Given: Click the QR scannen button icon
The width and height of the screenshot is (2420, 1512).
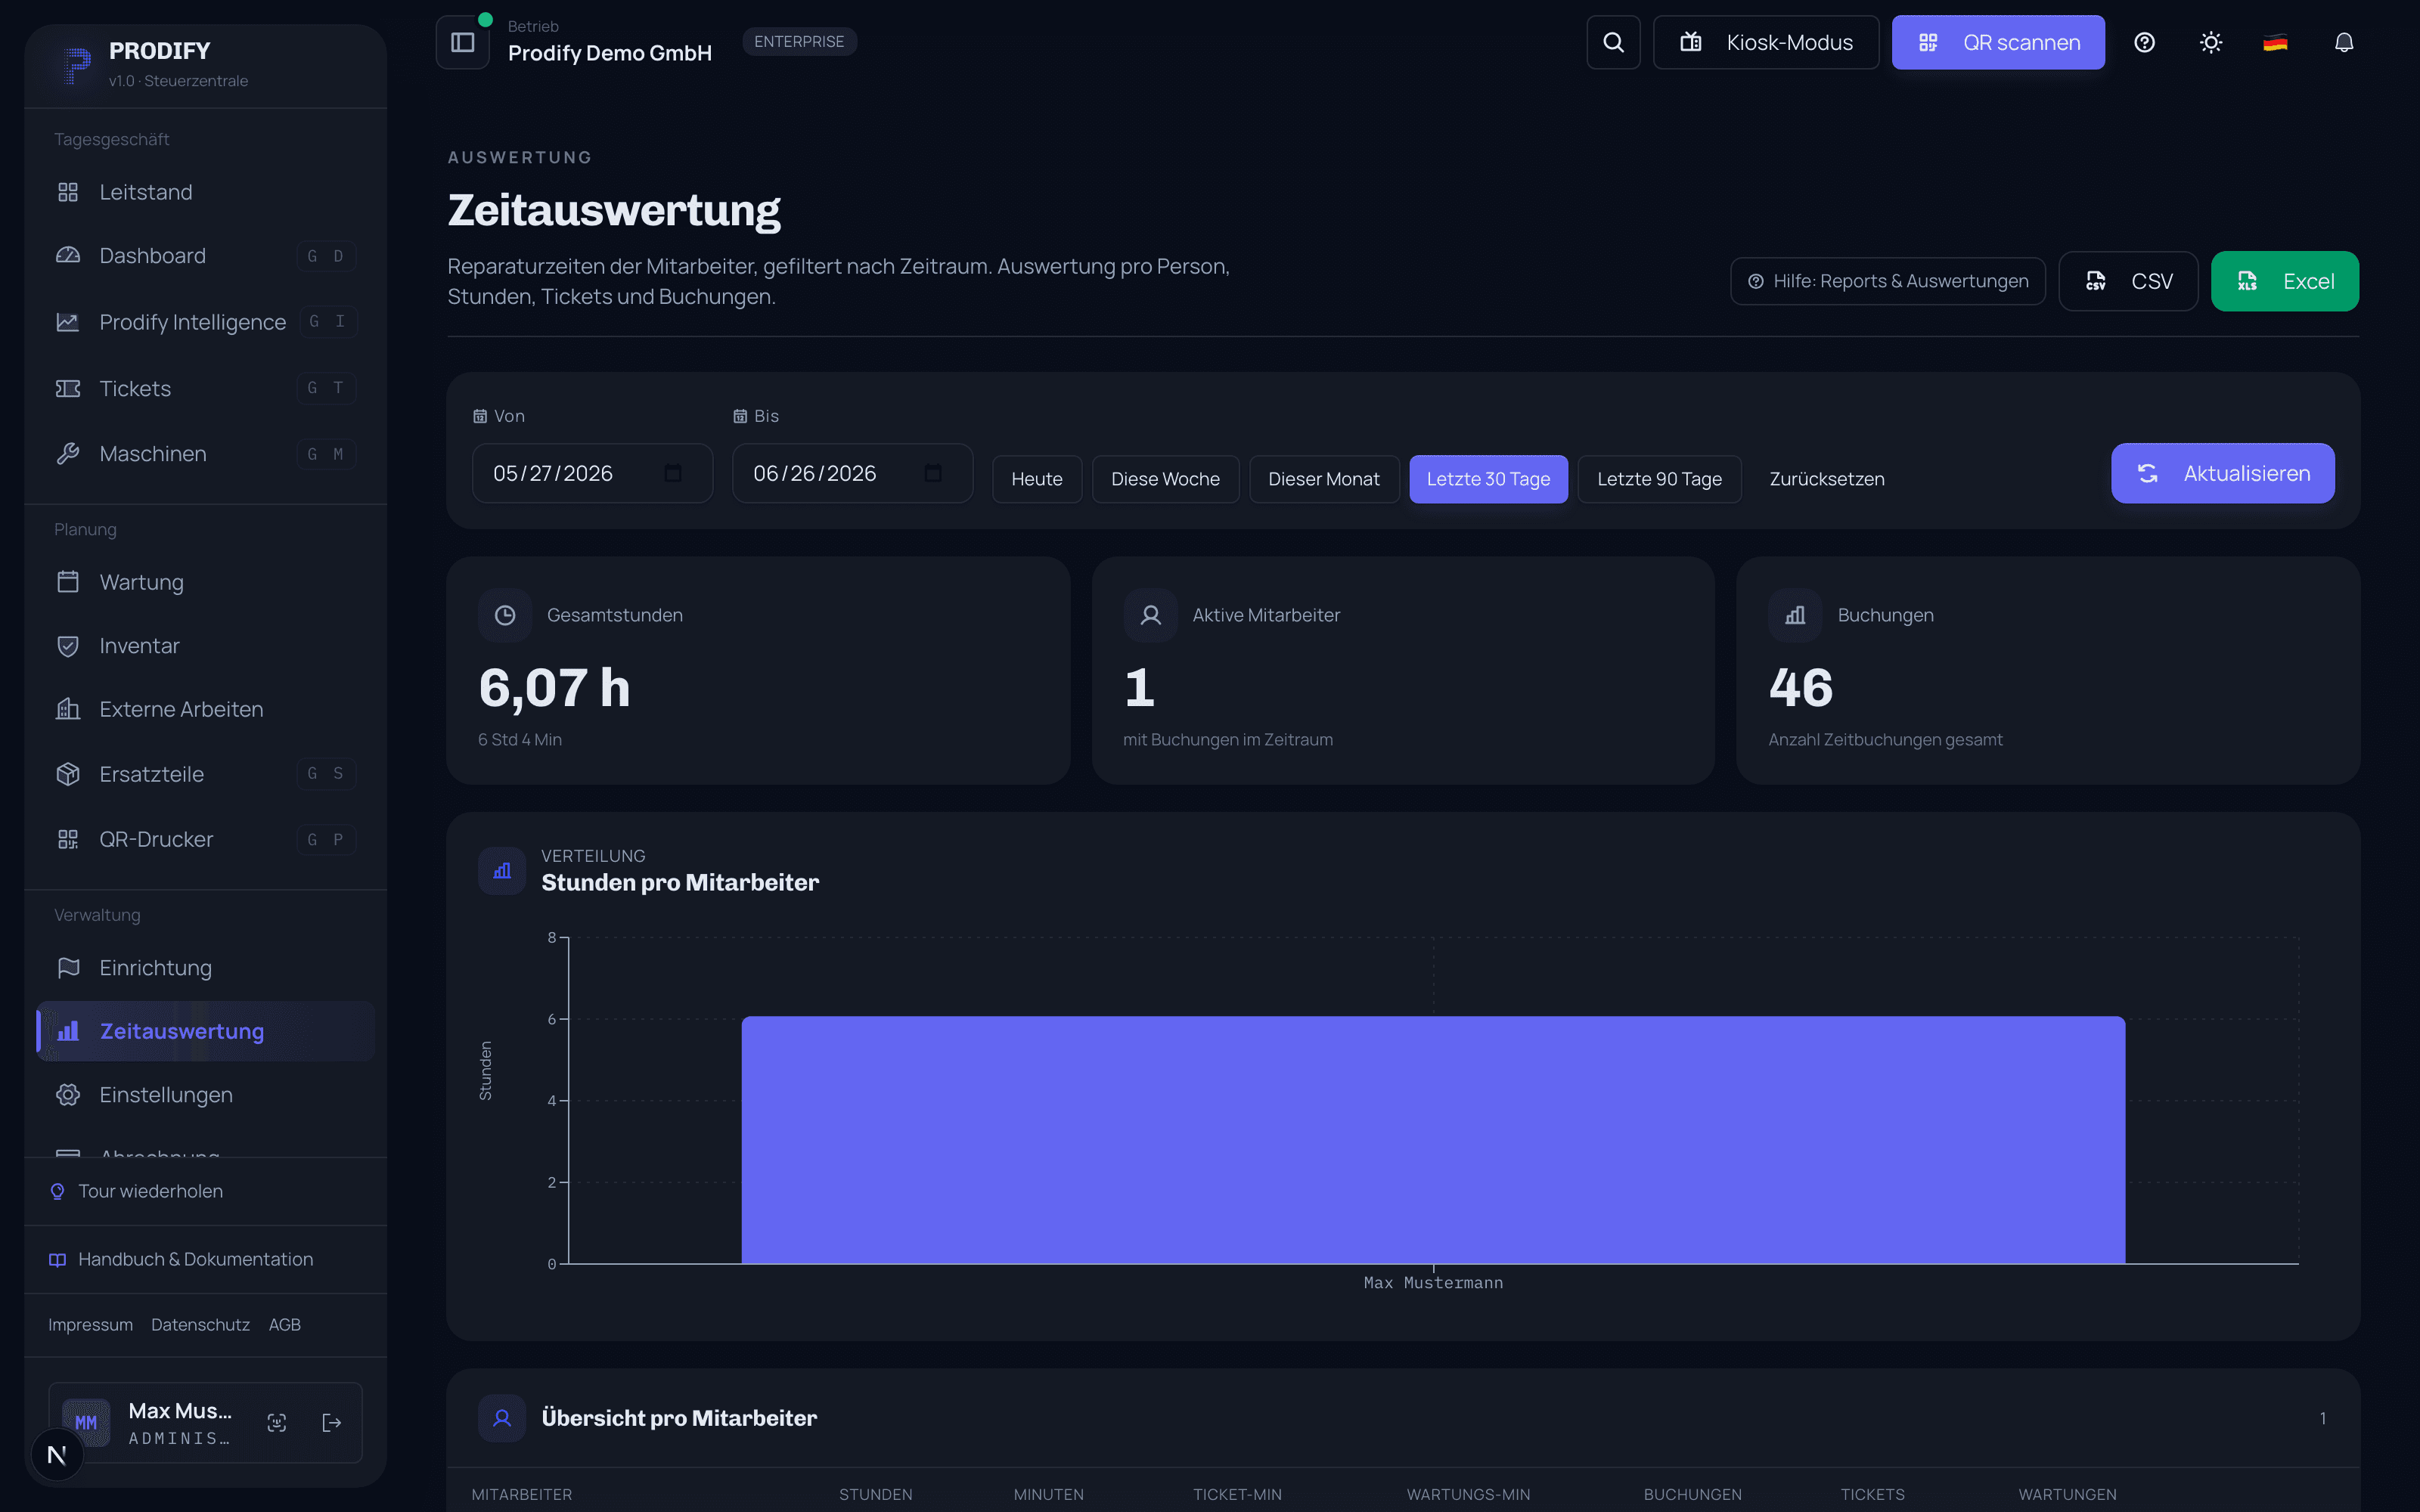Looking at the screenshot, I should point(1928,42).
